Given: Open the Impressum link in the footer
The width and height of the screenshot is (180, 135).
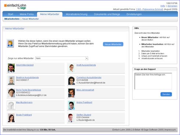Looking at the screenshot, I should (x=170, y=129).
